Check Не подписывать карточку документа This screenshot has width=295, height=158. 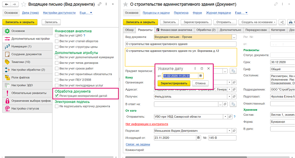(57, 107)
